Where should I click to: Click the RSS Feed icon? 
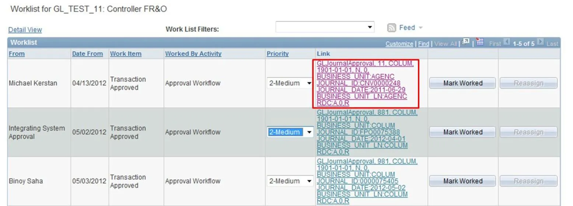tap(392, 28)
